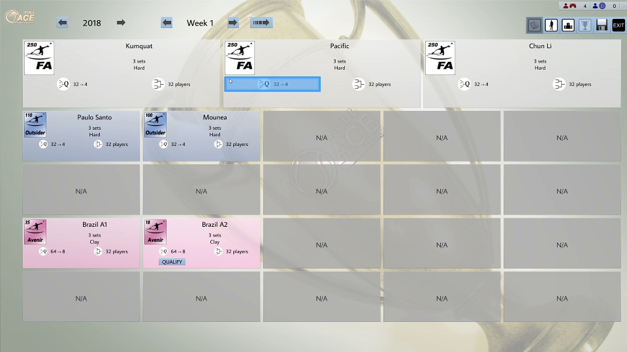Image resolution: width=627 pixels, height=352 pixels.
Task: Click the Full Ace logo
Action: coord(20,16)
